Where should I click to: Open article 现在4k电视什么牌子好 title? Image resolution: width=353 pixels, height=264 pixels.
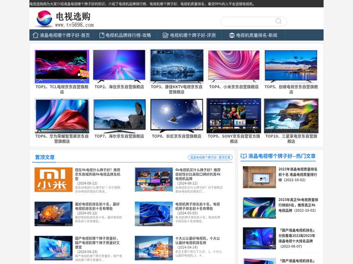click(x=98, y=174)
